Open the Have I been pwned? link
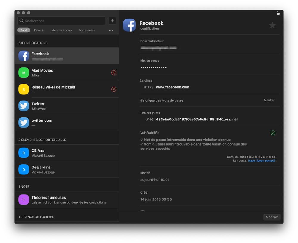The image size is (298, 243). point(262,160)
